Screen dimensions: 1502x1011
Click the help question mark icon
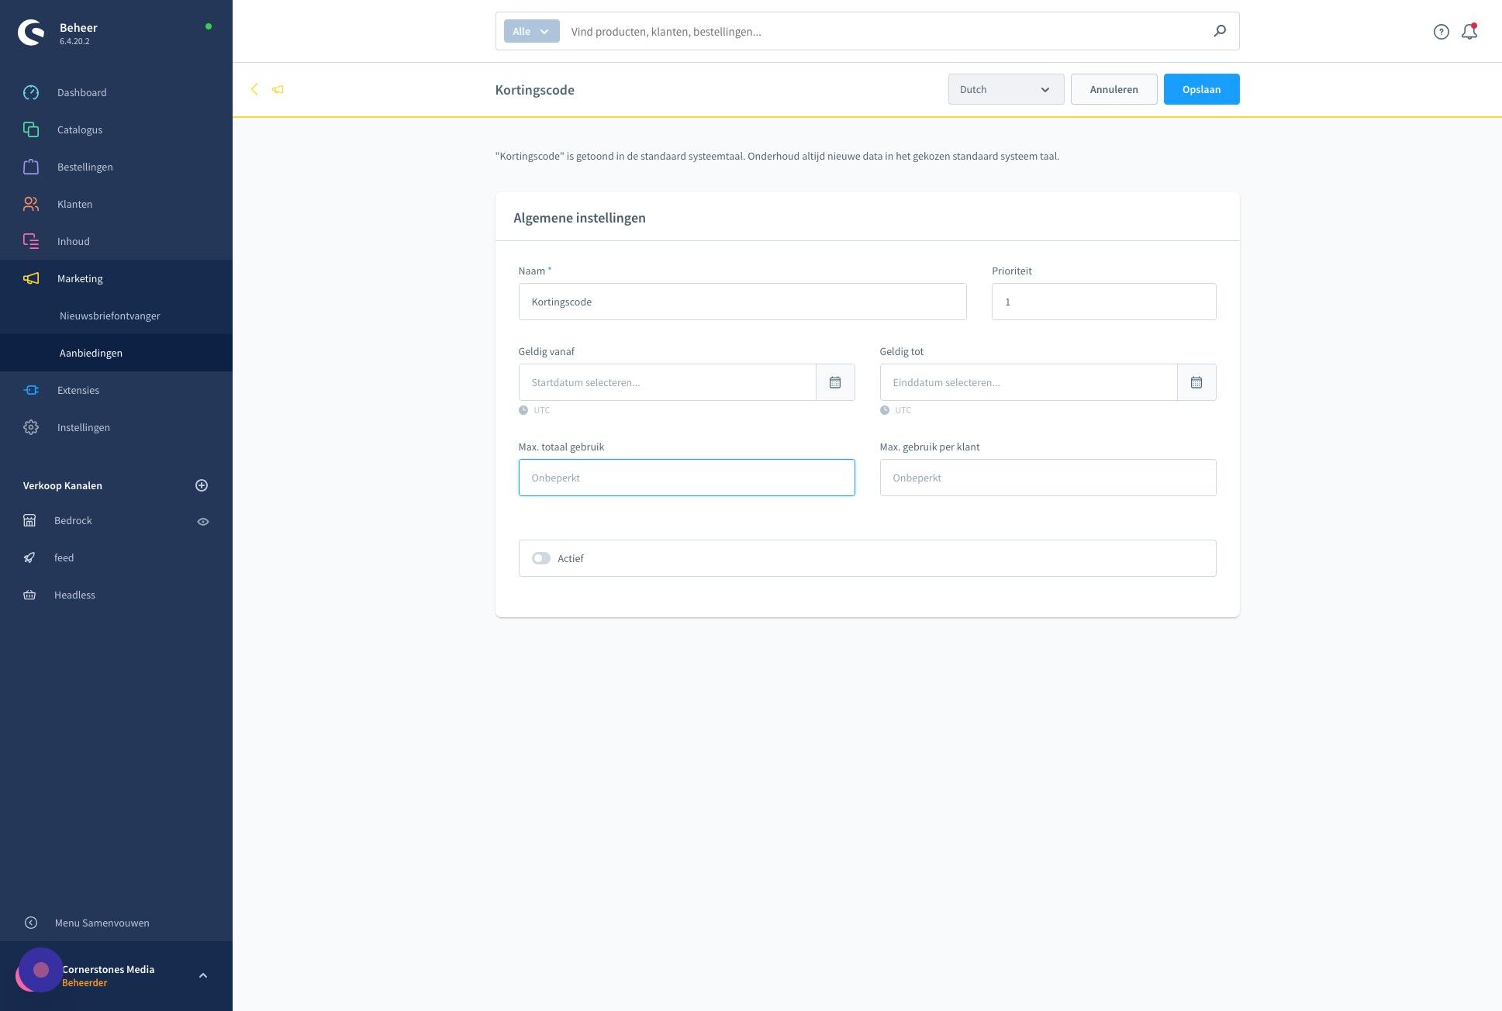[x=1442, y=31]
